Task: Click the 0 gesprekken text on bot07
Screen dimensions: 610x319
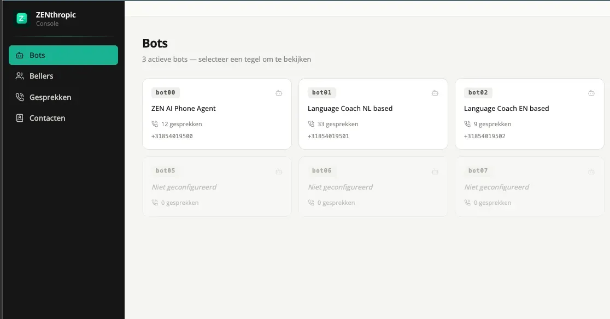Action: click(492, 203)
